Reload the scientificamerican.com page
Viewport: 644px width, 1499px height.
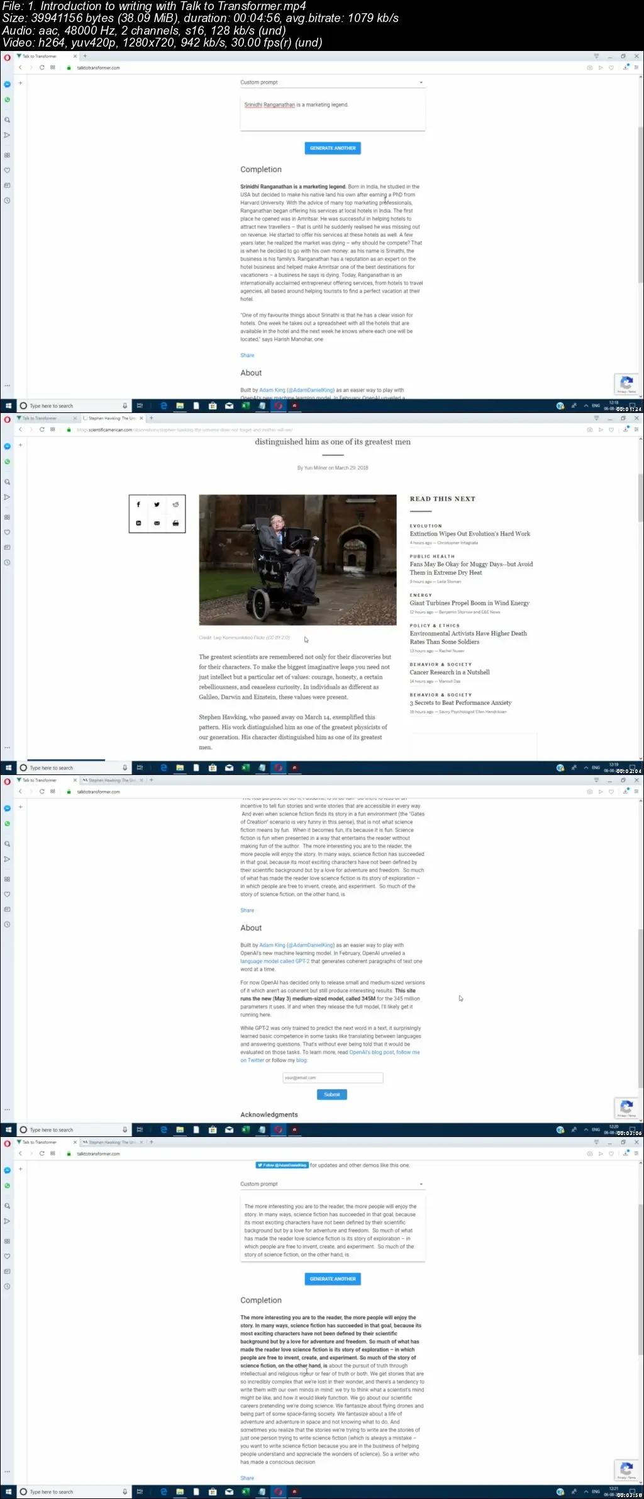[42, 429]
